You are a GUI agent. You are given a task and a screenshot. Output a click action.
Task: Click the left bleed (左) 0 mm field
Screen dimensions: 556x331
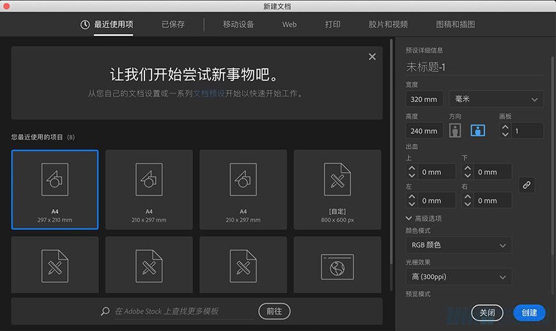[x=437, y=201]
